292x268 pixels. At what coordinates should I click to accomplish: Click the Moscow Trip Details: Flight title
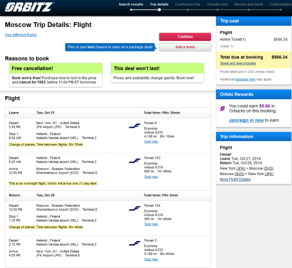click(48, 25)
